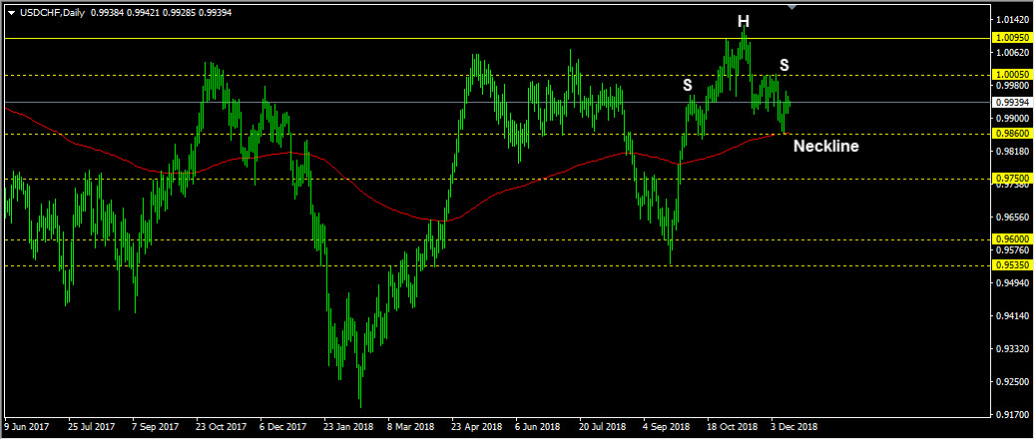Select the USDCHF,Daily chart title text

51,12
